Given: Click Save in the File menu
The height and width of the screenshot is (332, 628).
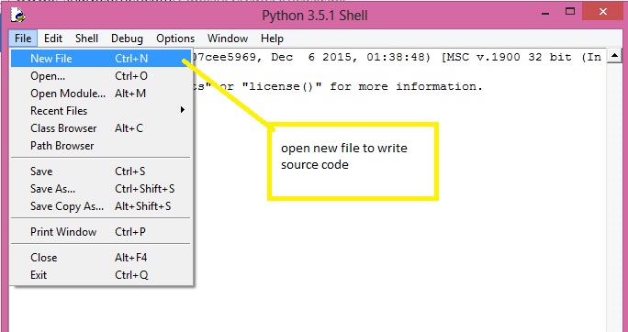Looking at the screenshot, I should [100, 172].
